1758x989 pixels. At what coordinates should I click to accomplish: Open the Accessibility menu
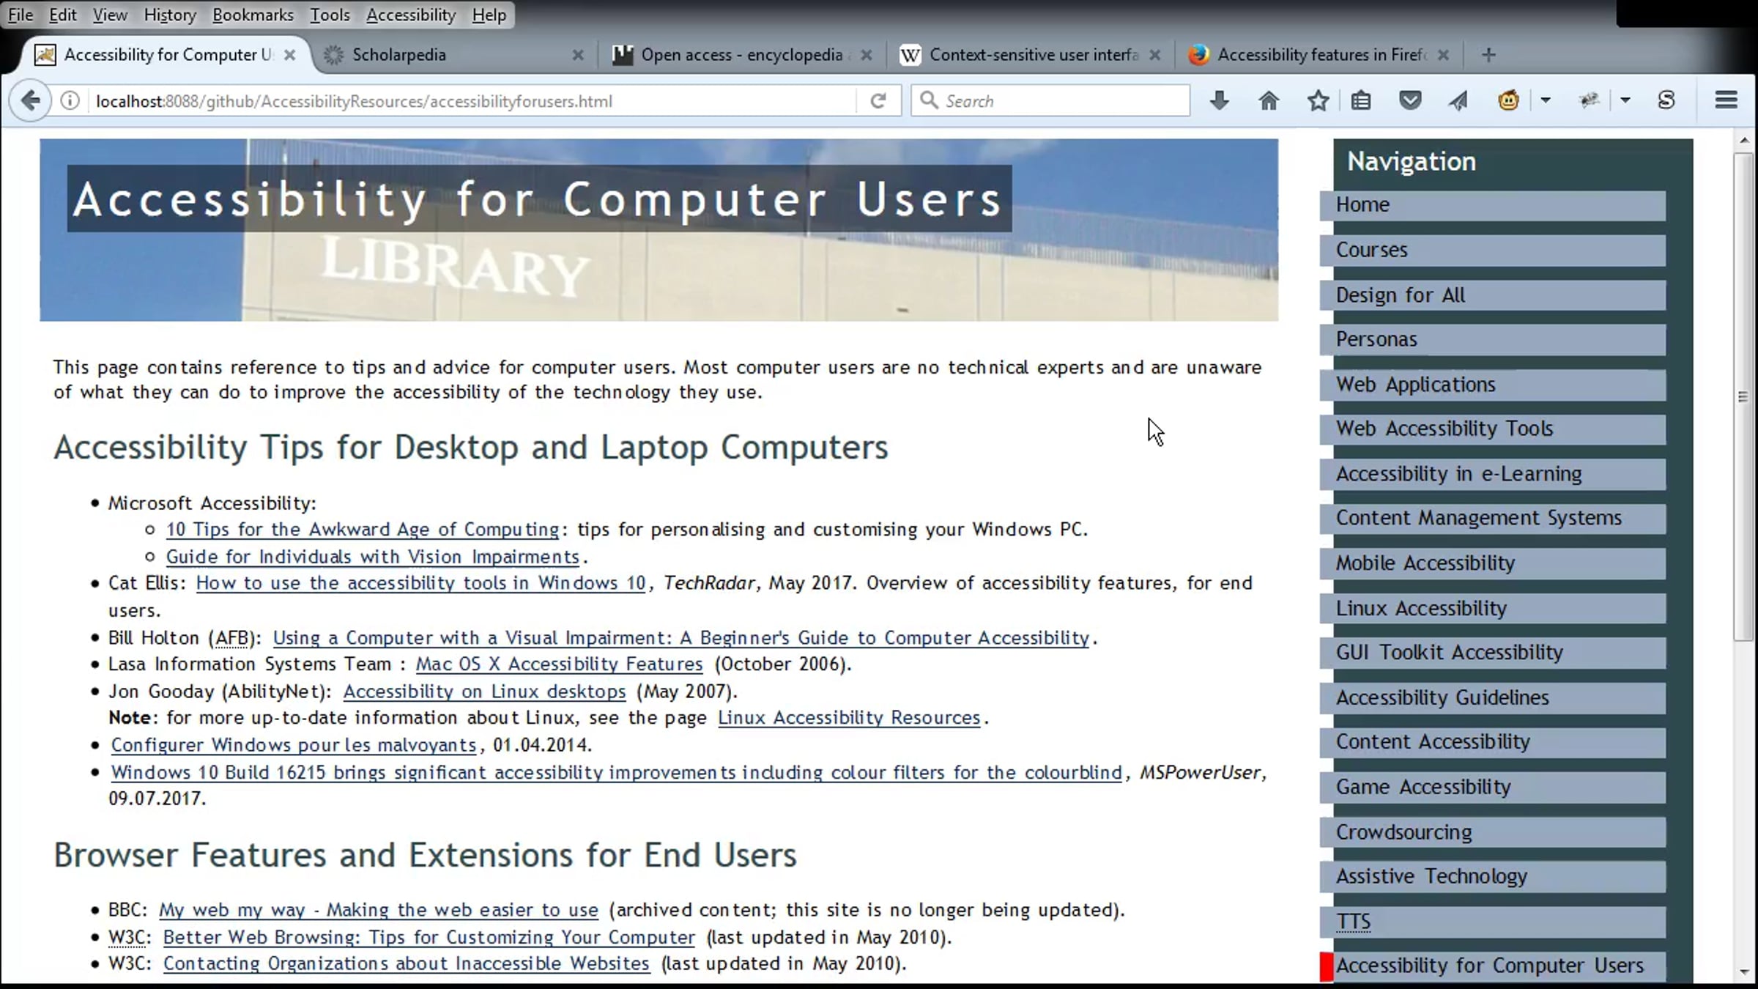(x=410, y=15)
